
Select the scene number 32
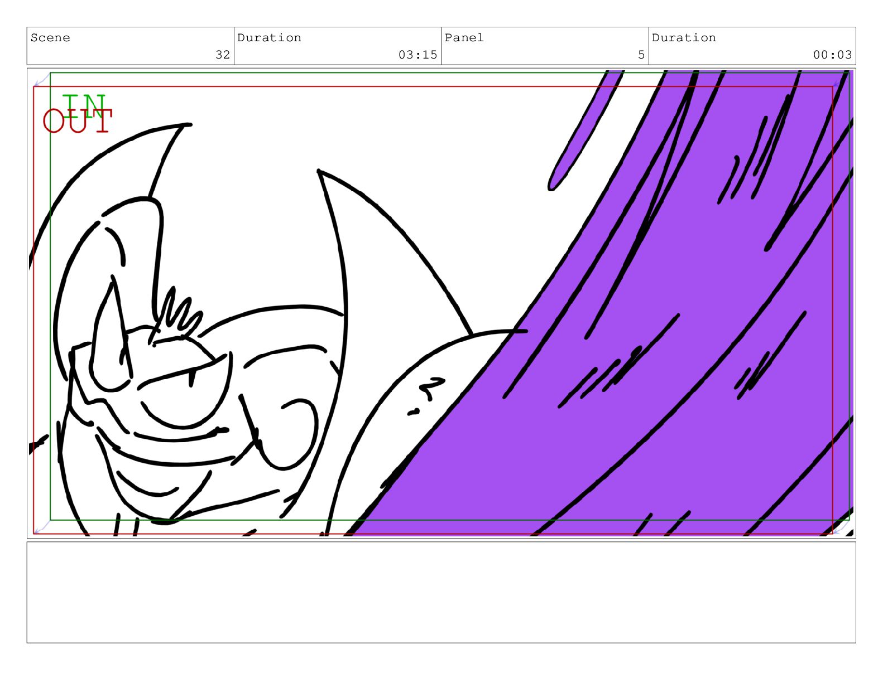(x=222, y=55)
